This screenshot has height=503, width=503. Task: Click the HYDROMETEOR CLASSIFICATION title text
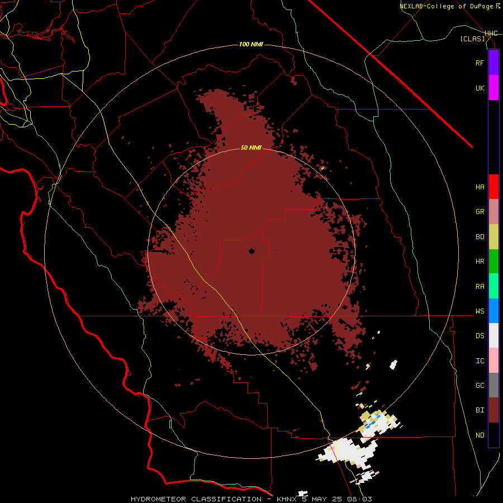pyautogui.click(x=196, y=499)
